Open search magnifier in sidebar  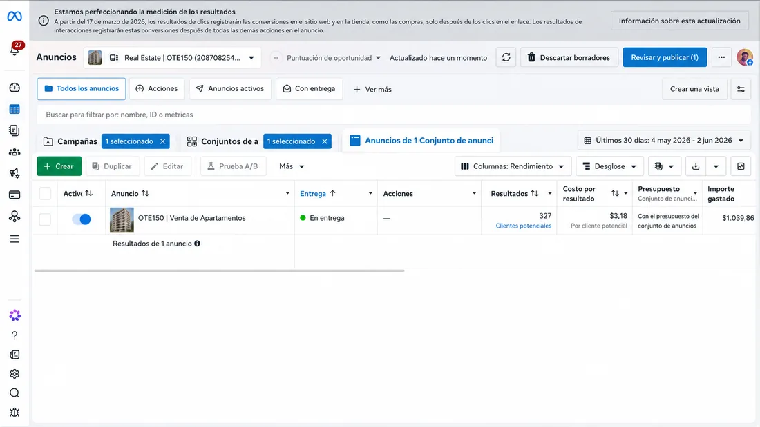coord(15,393)
